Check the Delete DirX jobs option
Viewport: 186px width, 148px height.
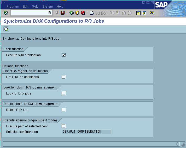[x=63, y=110]
